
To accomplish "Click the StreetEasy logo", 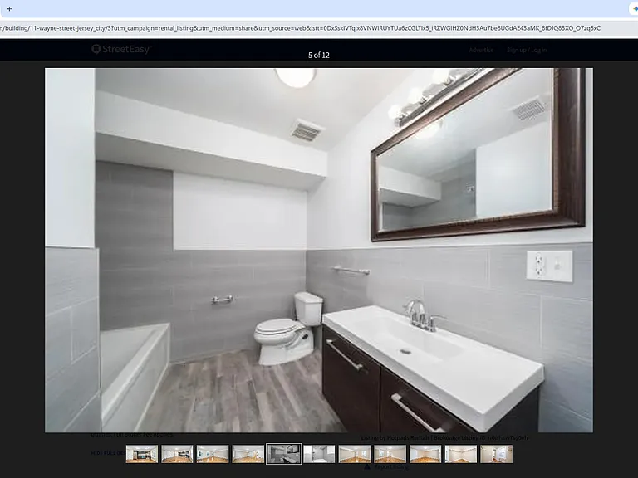I will point(121,49).
